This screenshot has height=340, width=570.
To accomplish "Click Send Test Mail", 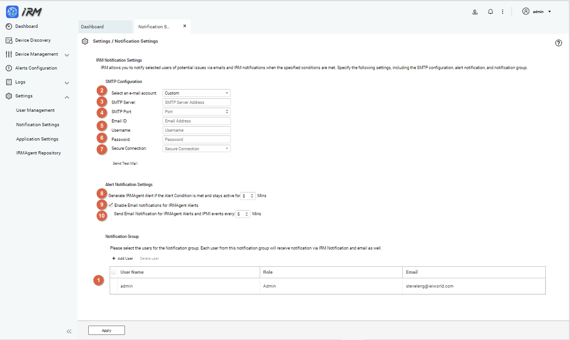I will coord(125,163).
